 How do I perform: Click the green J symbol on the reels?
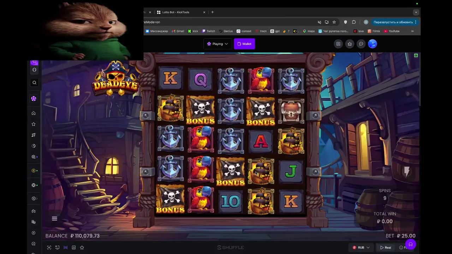(x=291, y=171)
